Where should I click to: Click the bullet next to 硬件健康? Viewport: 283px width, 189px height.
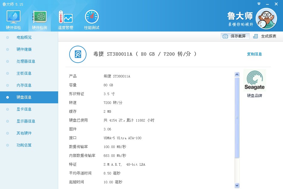click(x=8, y=49)
